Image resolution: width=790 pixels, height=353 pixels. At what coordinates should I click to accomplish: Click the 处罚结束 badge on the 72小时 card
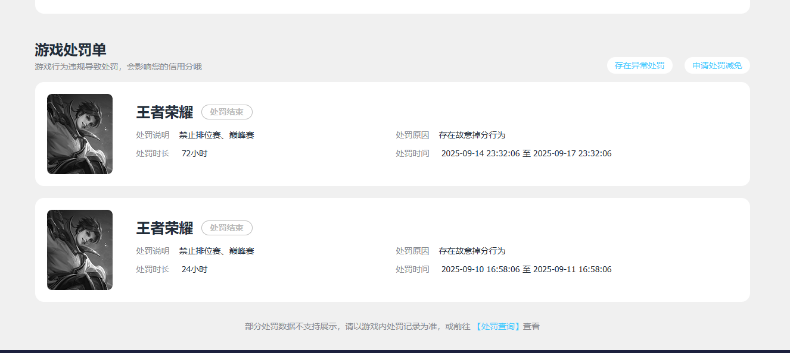pos(227,112)
